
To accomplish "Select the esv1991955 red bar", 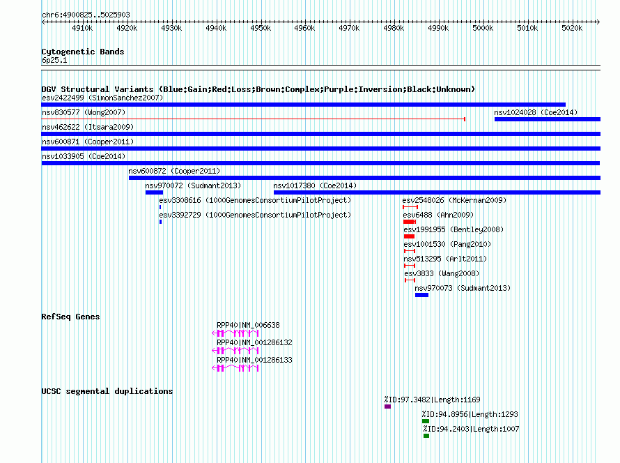I will (409, 236).
